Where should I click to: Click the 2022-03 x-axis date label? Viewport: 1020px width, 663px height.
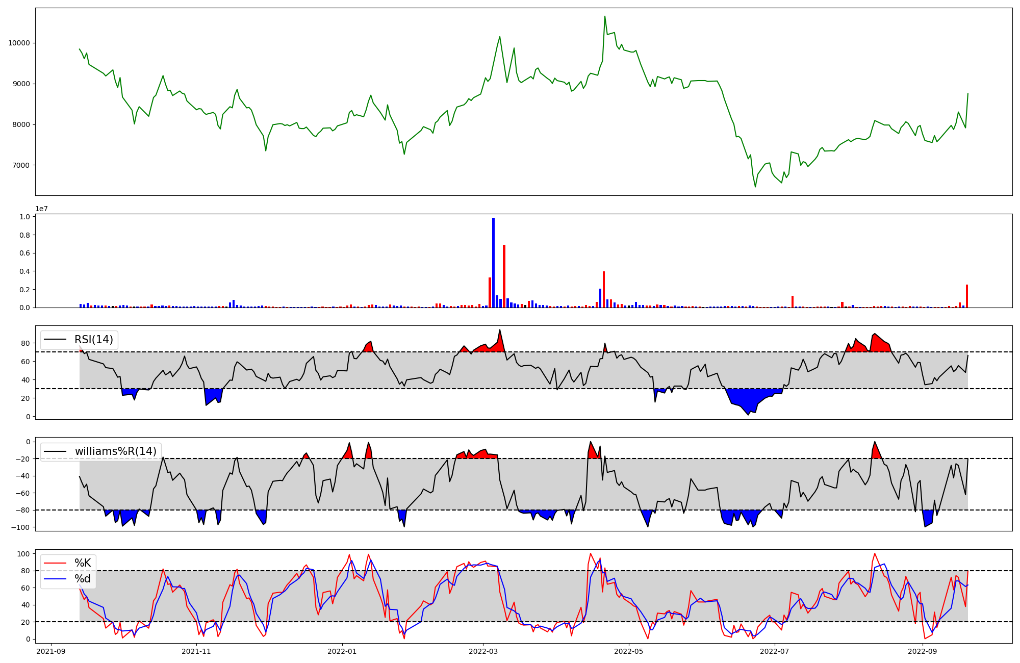click(483, 651)
